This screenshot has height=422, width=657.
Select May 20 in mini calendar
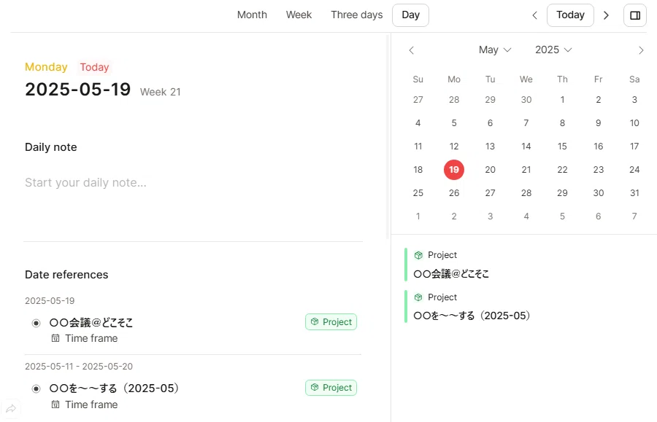click(x=491, y=170)
